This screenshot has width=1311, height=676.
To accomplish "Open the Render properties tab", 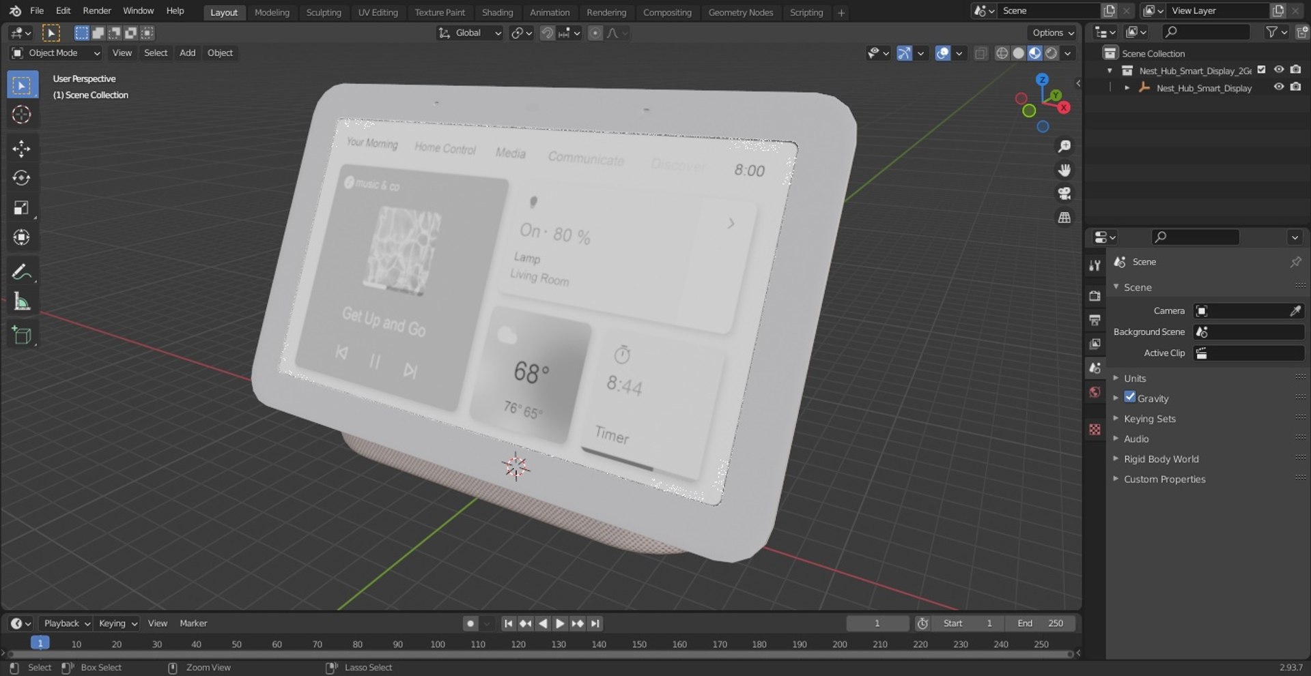I will [1095, 296].
